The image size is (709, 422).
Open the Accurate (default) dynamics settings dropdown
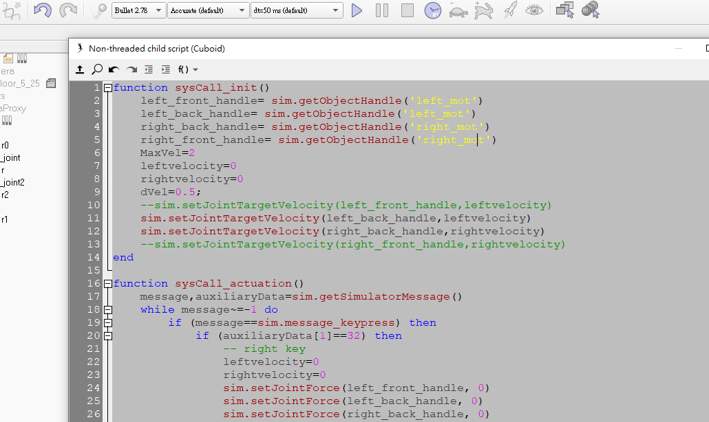coord(209,10)
